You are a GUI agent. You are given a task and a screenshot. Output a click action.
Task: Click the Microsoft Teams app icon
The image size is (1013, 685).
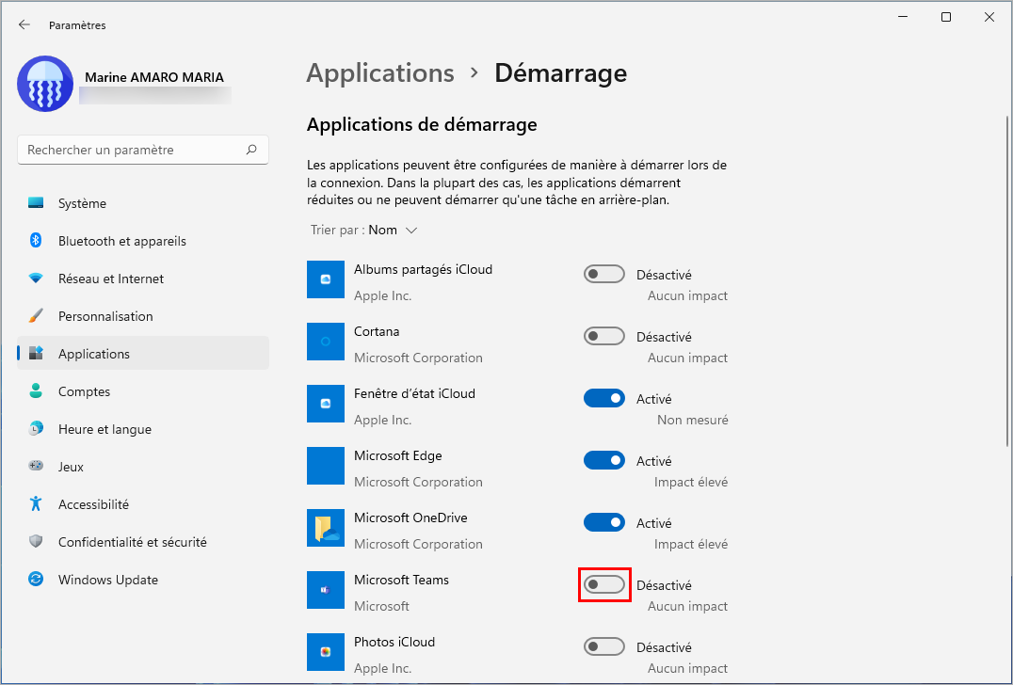(x=326, y=589)
